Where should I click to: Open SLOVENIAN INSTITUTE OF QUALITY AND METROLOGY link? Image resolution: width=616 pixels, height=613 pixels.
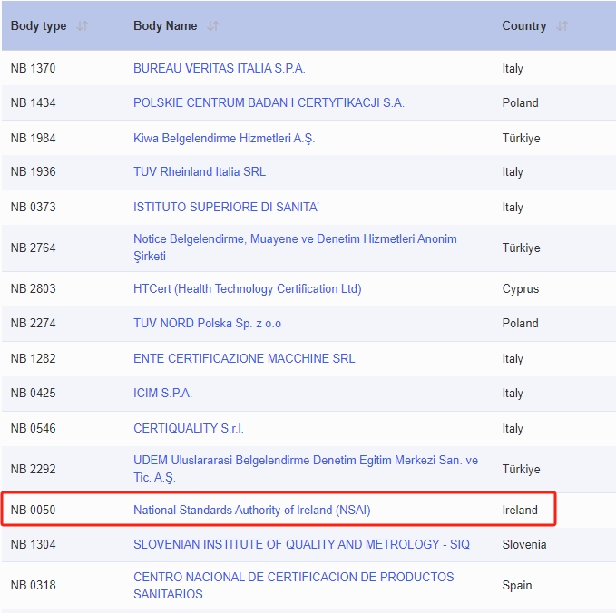(x=301, y=544)
